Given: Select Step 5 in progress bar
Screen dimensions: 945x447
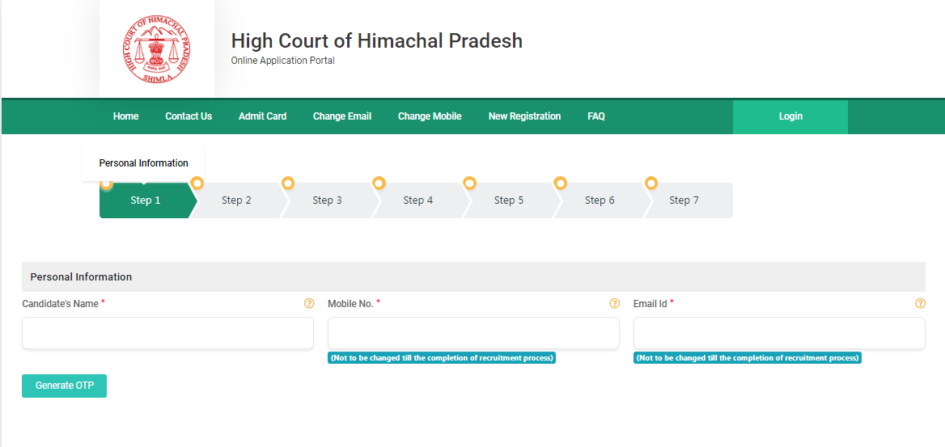Looking at the screenshot, I should tap(509, 200).
